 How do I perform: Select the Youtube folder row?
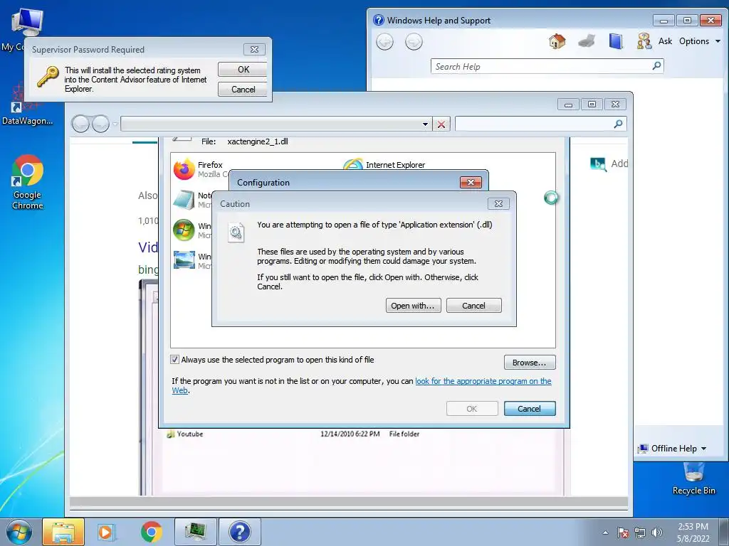(293, 434)
